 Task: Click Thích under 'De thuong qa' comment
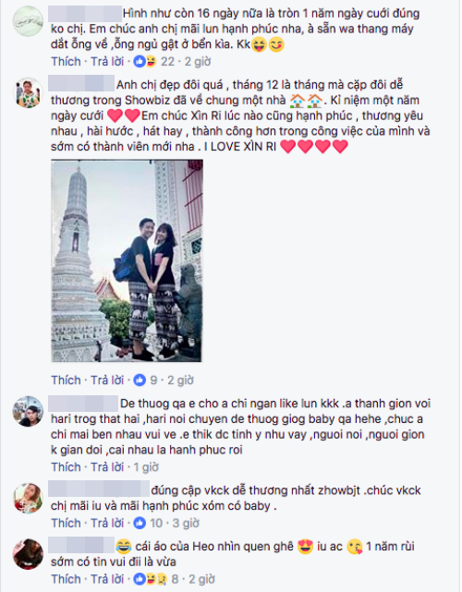[x=66, y=467]
